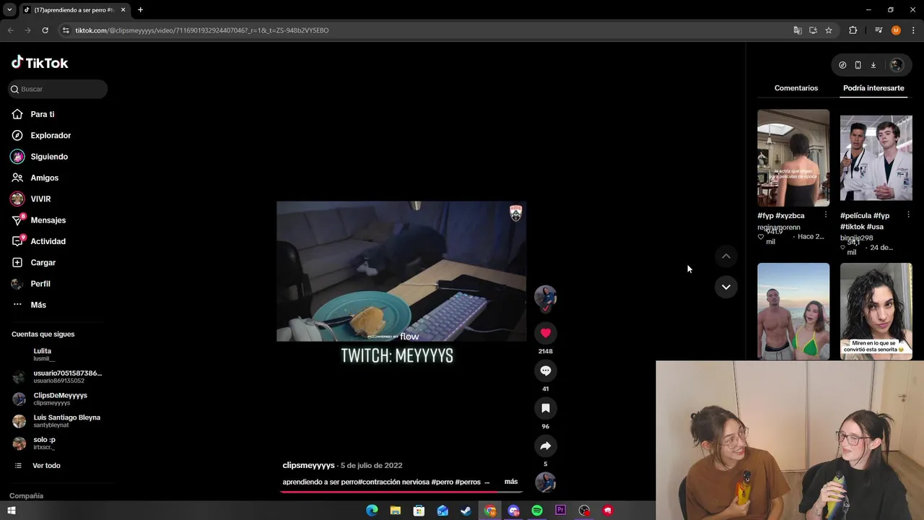Open Chrome media control icon
This screenshot has width=924, height=520.
click(x=879, y=30)
